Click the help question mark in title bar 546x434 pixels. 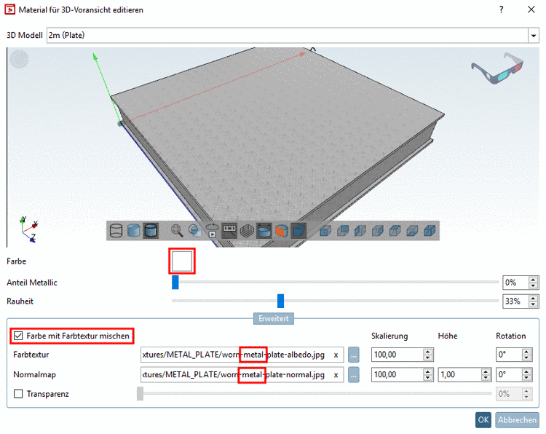click(501, 9)
